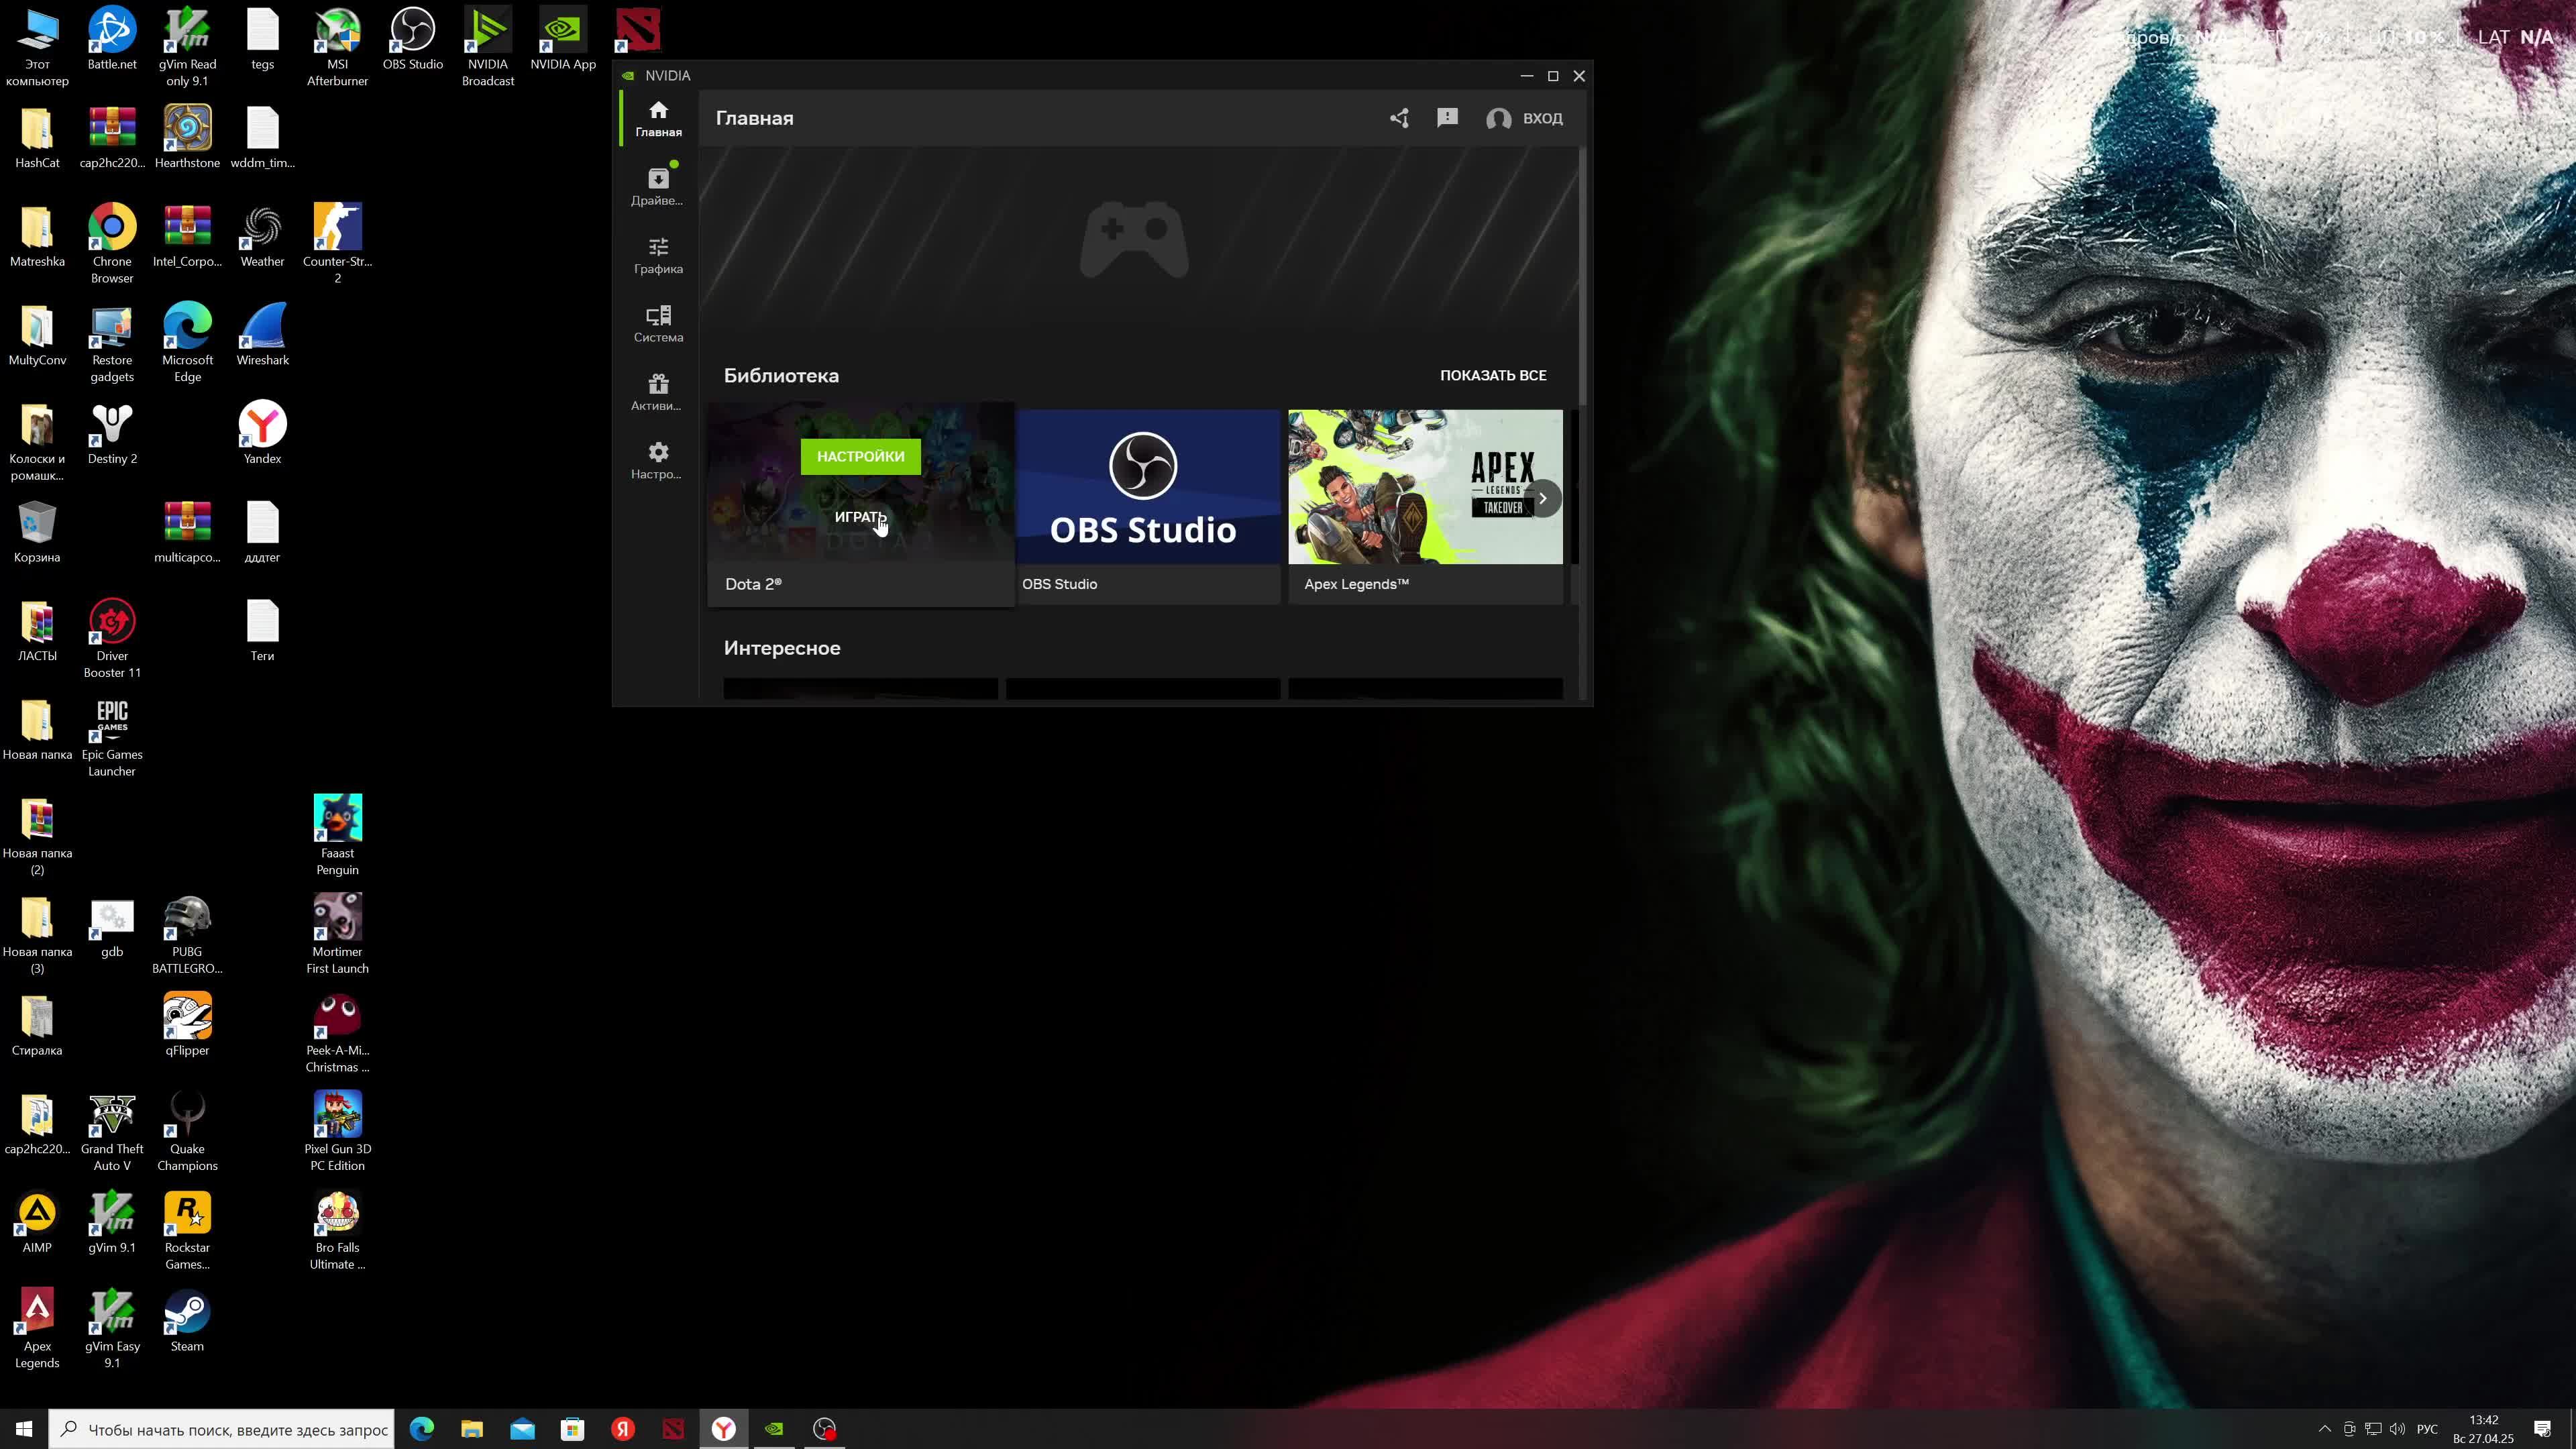2576x1449 pixels.
Task: Open the Система (System) sidebar tab
Action: pyautogui.click(x=657, y=323)
